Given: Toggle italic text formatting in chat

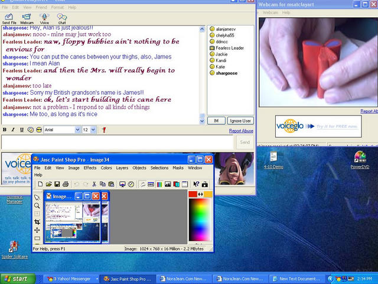Looking at the screenshot, I should pos(13,130).
